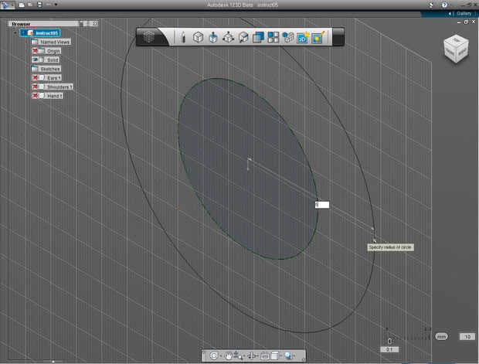Select the Group components tool

pyautogui.click(x=288, y=37)
